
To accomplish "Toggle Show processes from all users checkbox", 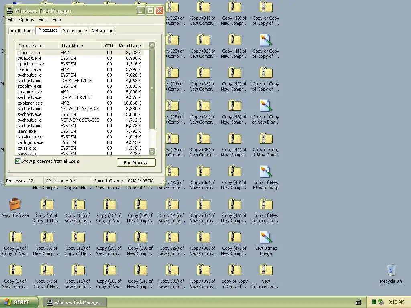I will click(18, 161).
